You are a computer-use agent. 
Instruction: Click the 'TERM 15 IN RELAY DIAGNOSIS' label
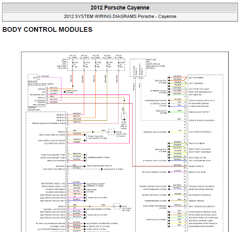coord(202,120)
